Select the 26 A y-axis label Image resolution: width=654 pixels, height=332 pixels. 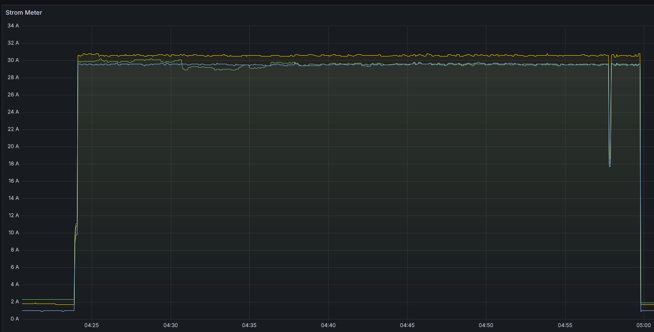(13, 95)
